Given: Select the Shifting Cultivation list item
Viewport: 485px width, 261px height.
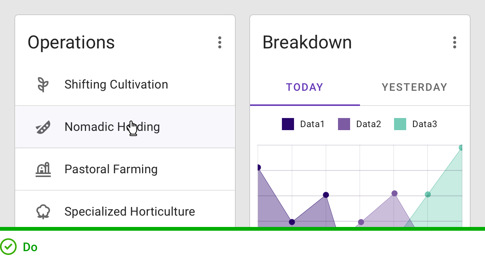Looking at the screenshot, I should 125,84.
